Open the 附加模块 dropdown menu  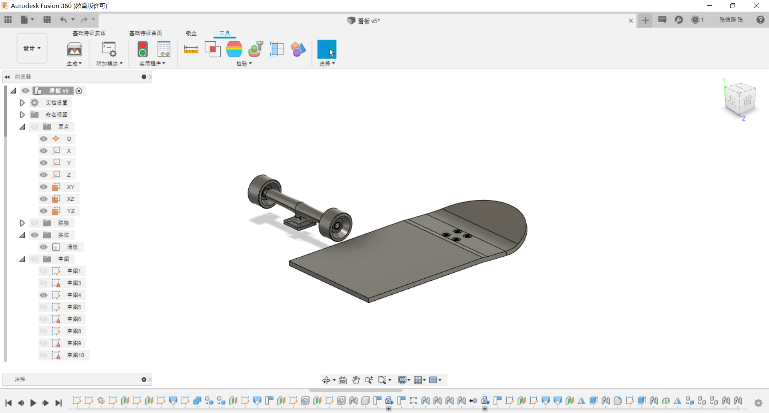109,63
